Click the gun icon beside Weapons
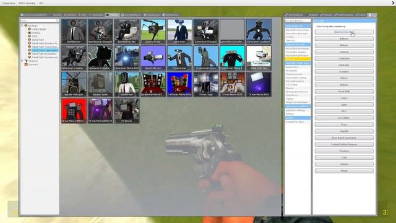Screen dimensions: 396x223 pos(26,61)
